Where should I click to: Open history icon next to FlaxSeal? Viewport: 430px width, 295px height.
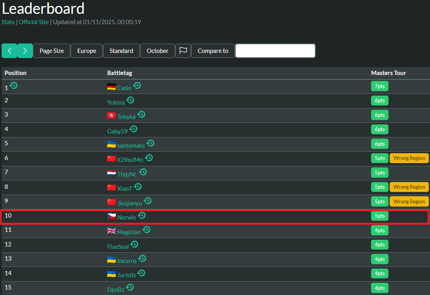coord(134,244)
